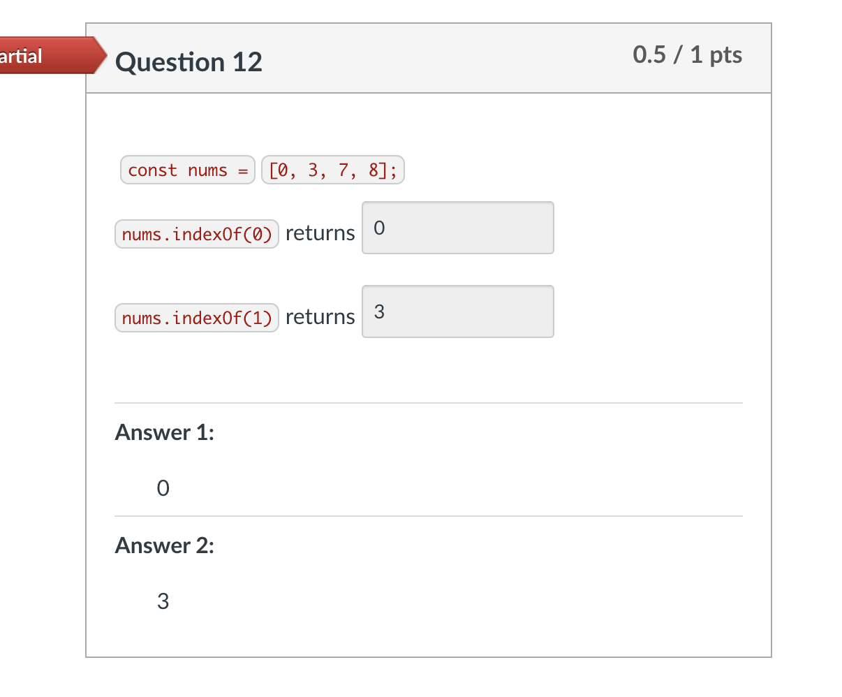The width and height of the screenshot is (842, 697).
Task: Click the divider line above Answer 1
Action: (x=428, y=402)
